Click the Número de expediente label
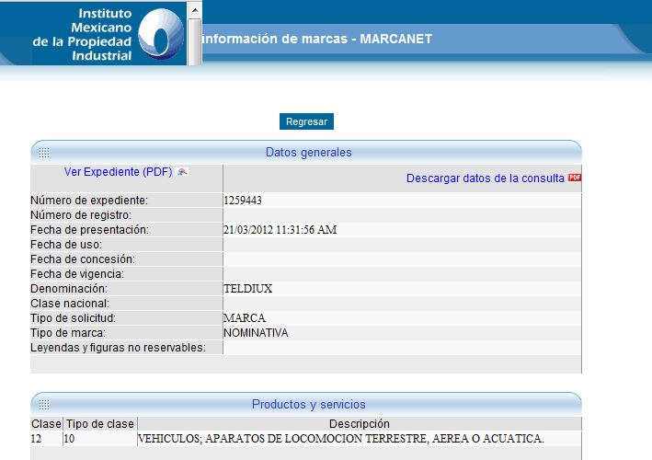The height and width of the screenshot is (460, 652). click(x=89, y=201)
